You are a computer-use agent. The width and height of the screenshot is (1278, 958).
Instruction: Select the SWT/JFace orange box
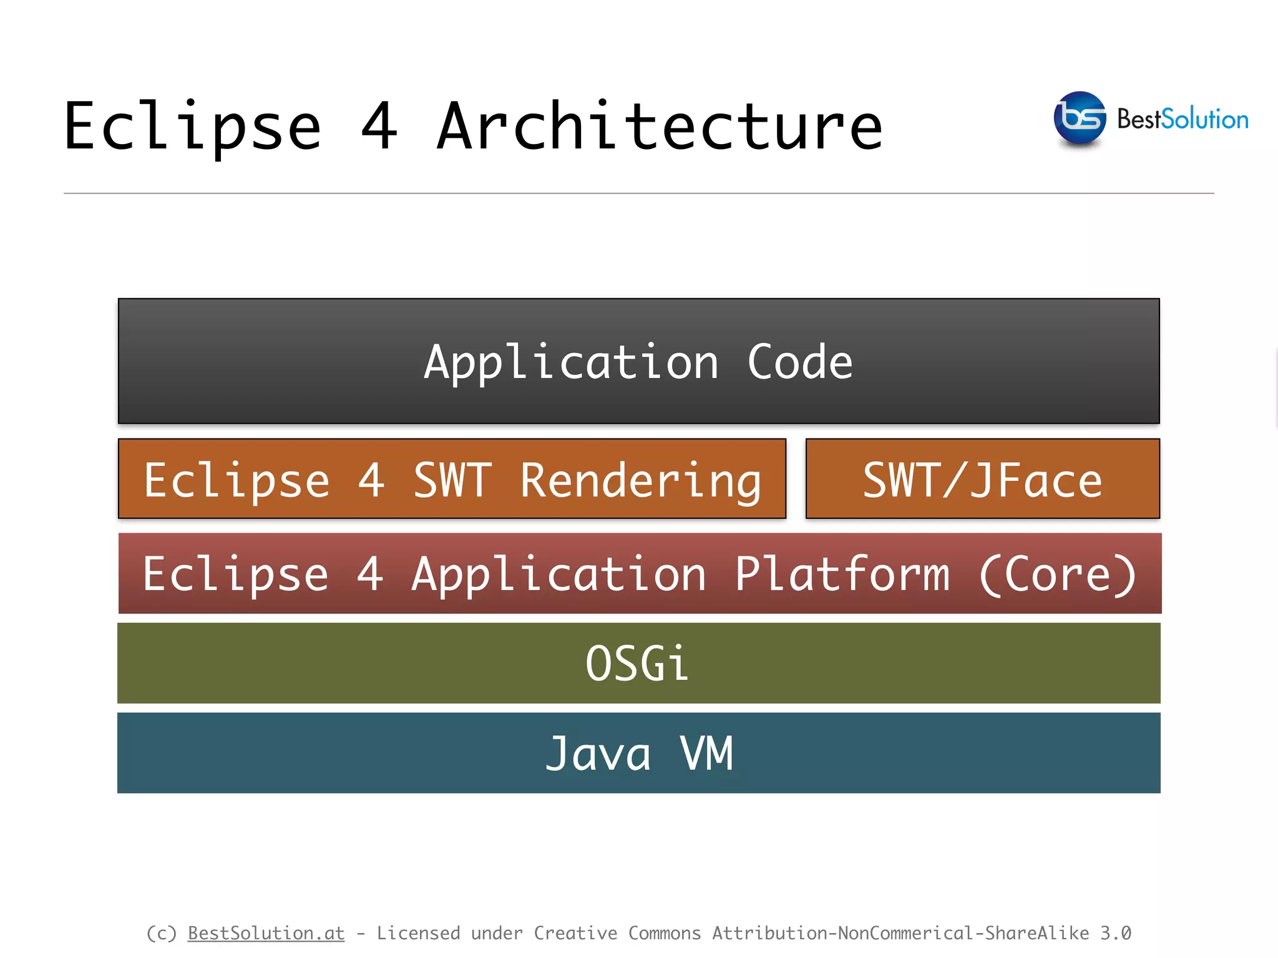[982, 479]
